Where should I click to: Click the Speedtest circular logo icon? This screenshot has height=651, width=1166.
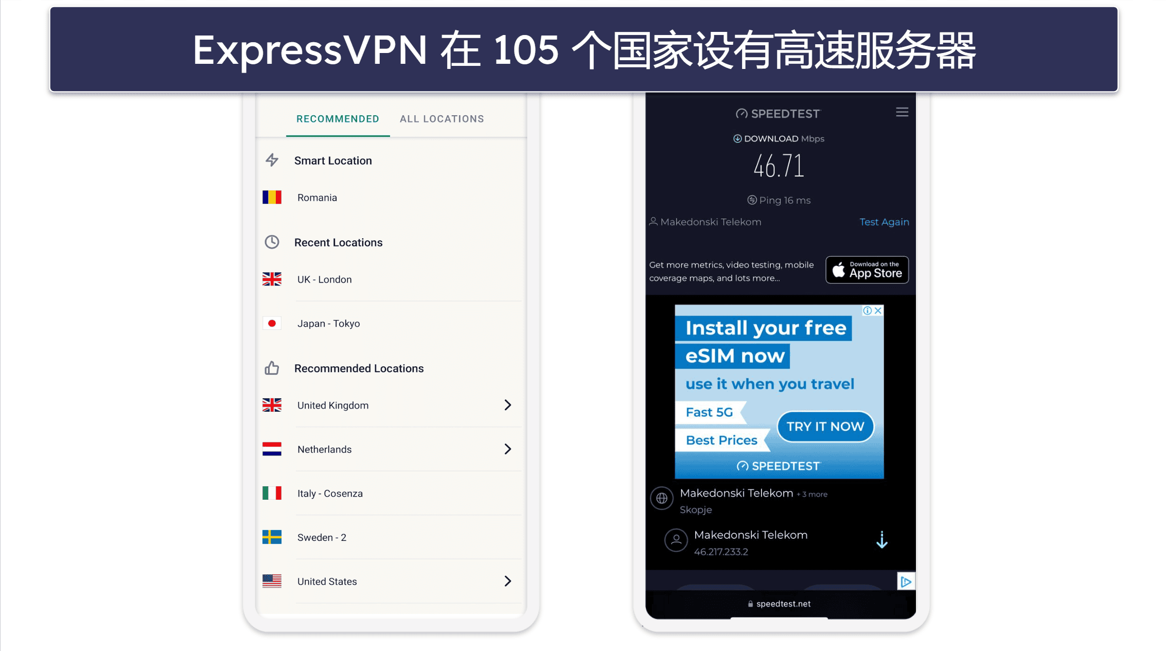coord(737,113)
